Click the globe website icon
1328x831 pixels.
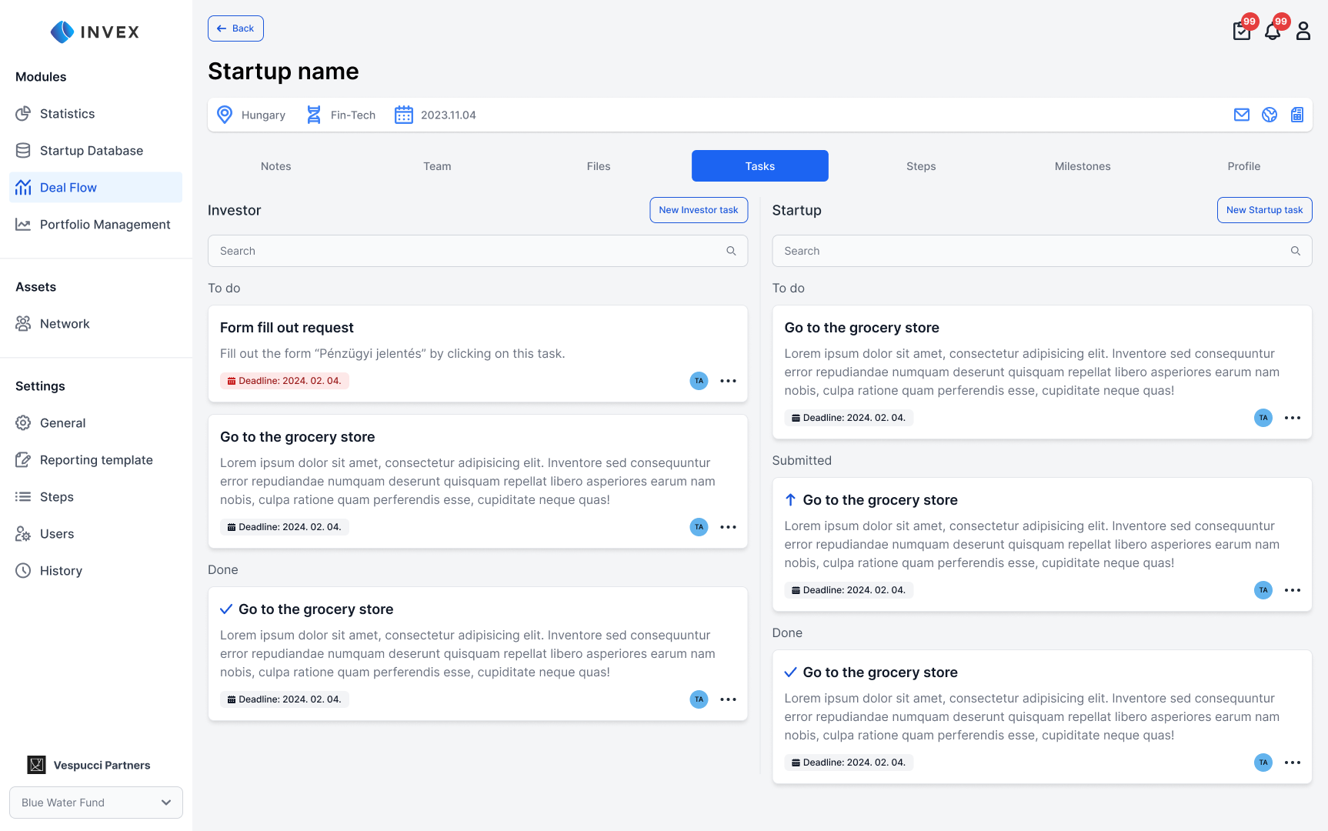(x=1270, y=115)
